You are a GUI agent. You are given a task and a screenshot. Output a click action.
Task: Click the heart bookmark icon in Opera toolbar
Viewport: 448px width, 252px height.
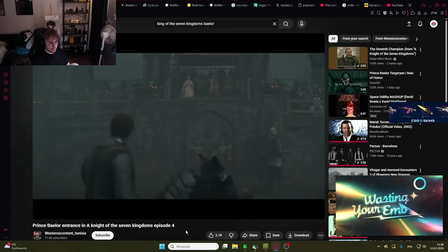tap(404, 13)
